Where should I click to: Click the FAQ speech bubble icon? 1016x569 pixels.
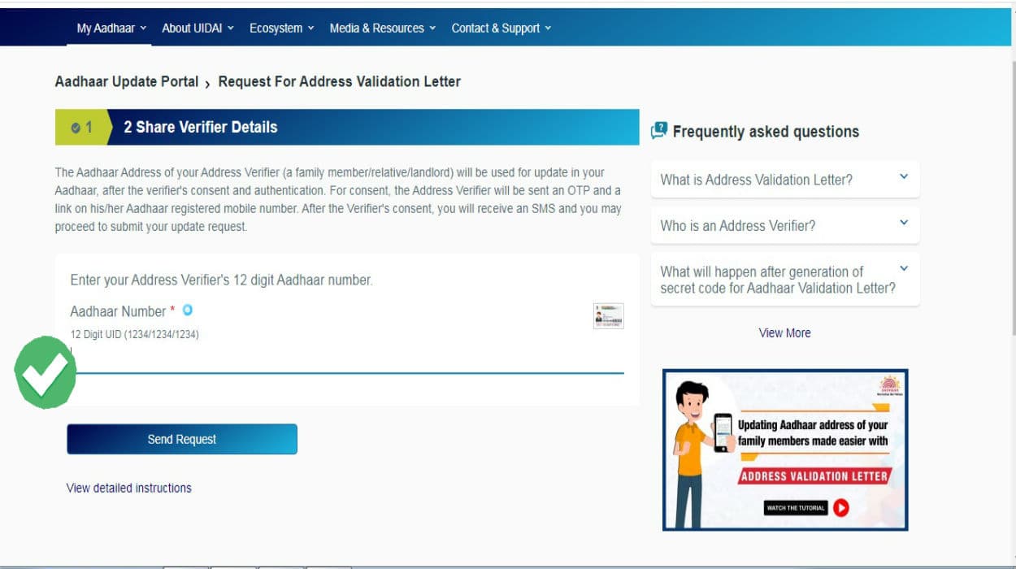pos(659,131)
